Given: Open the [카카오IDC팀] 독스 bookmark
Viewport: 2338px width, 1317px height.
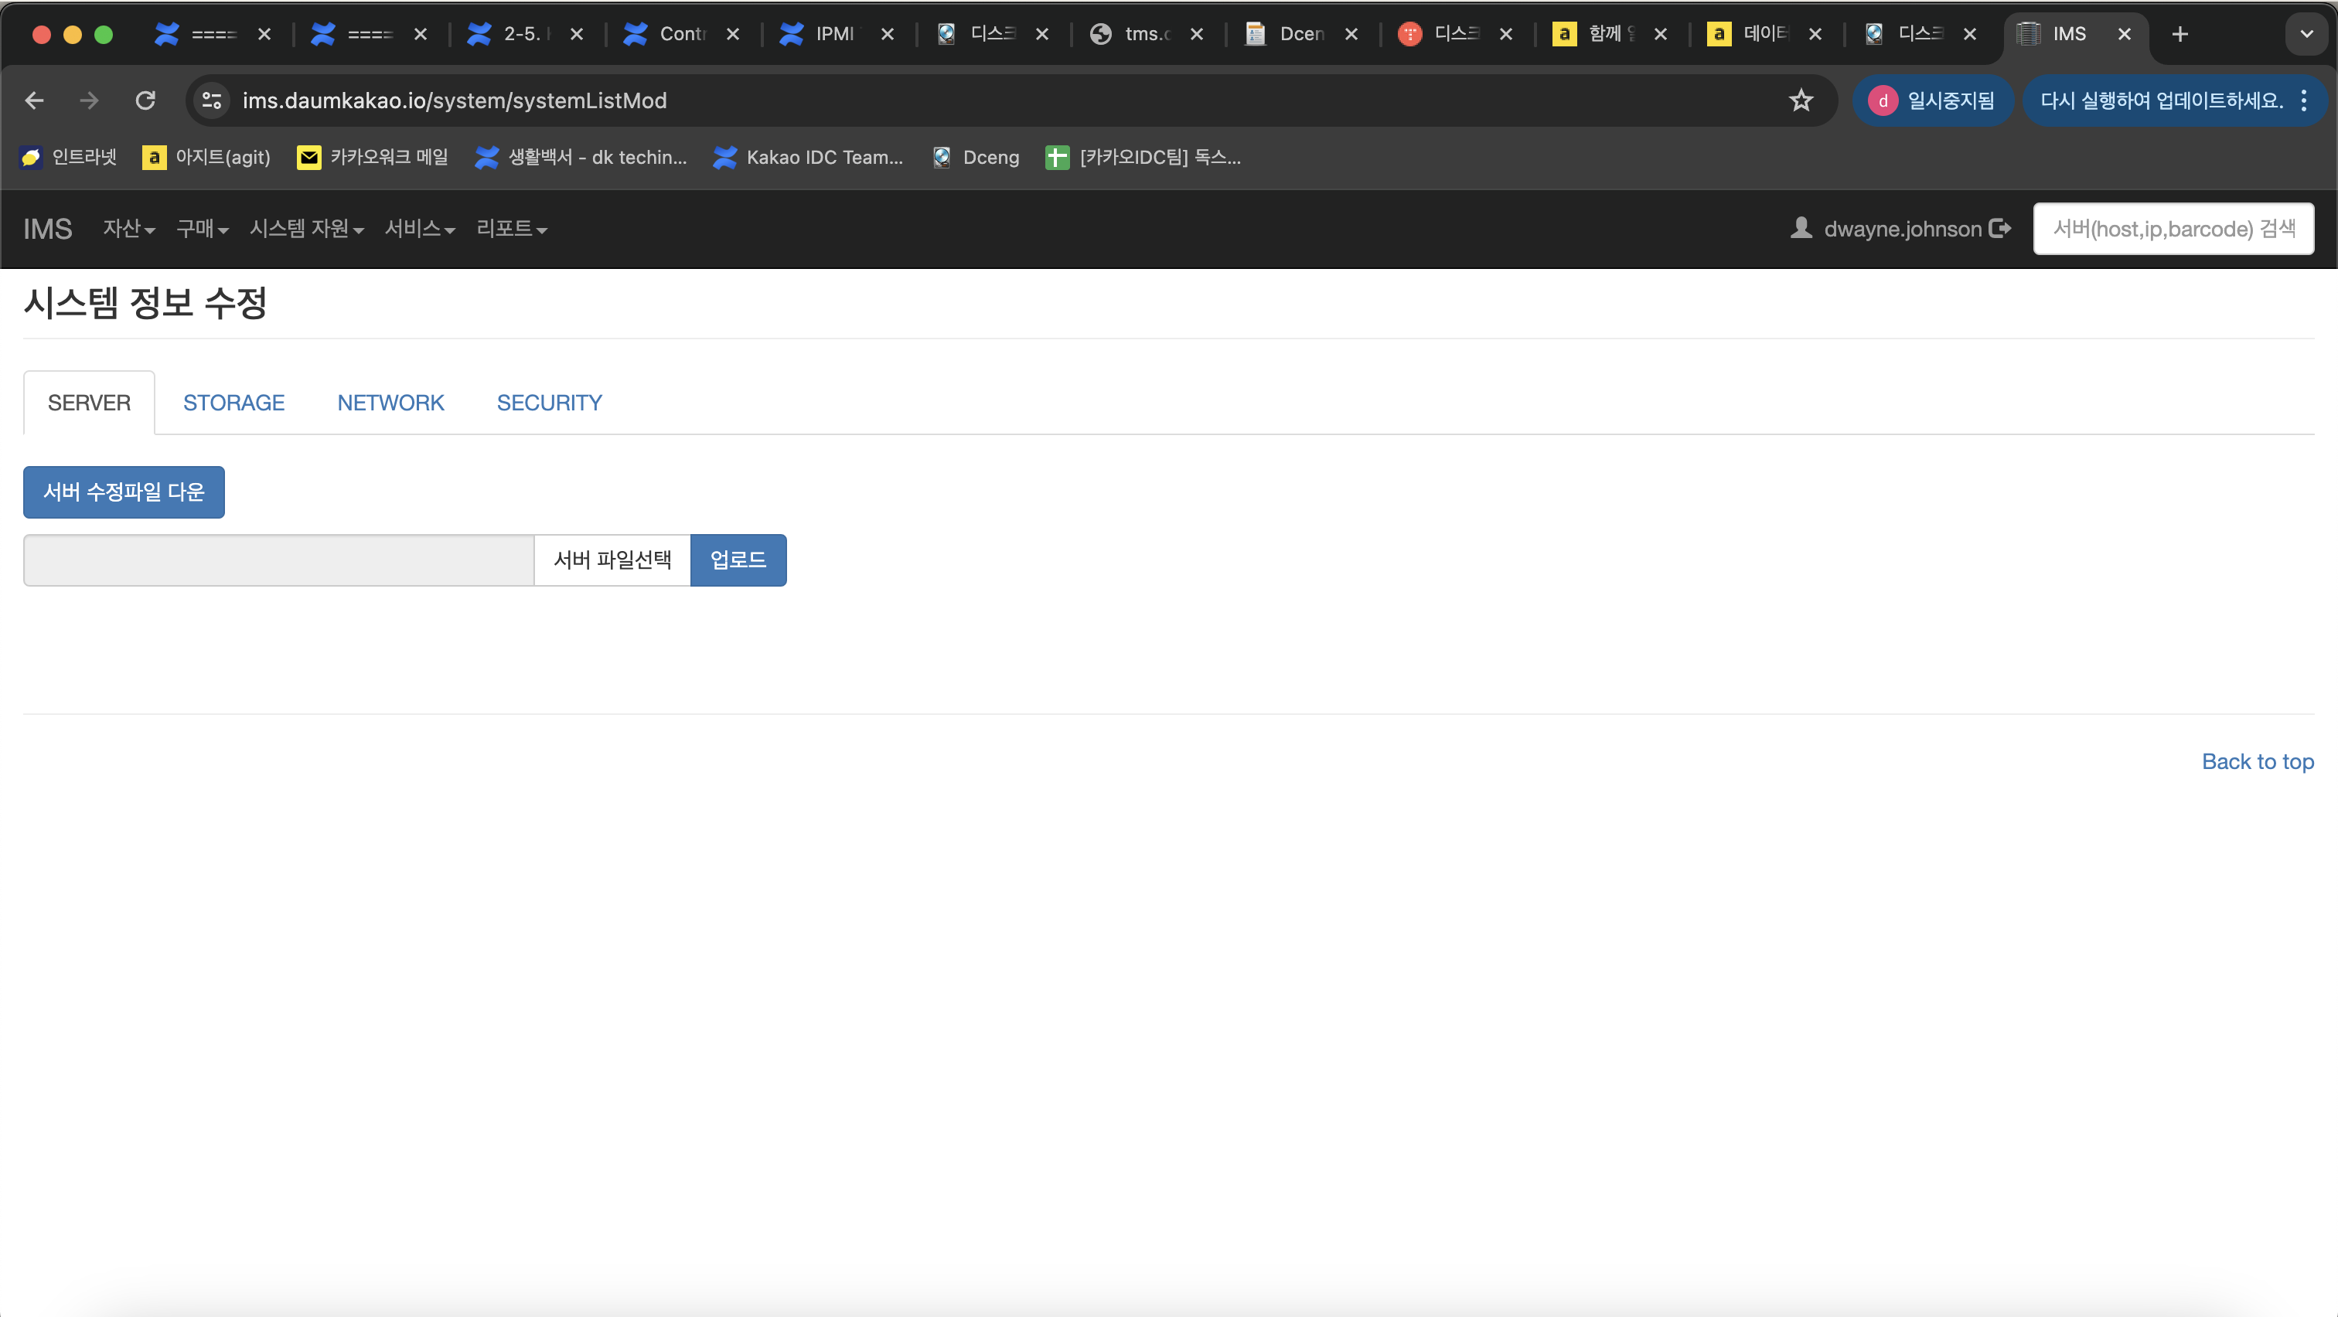Looking at the screenshot, I should 1143,157.
